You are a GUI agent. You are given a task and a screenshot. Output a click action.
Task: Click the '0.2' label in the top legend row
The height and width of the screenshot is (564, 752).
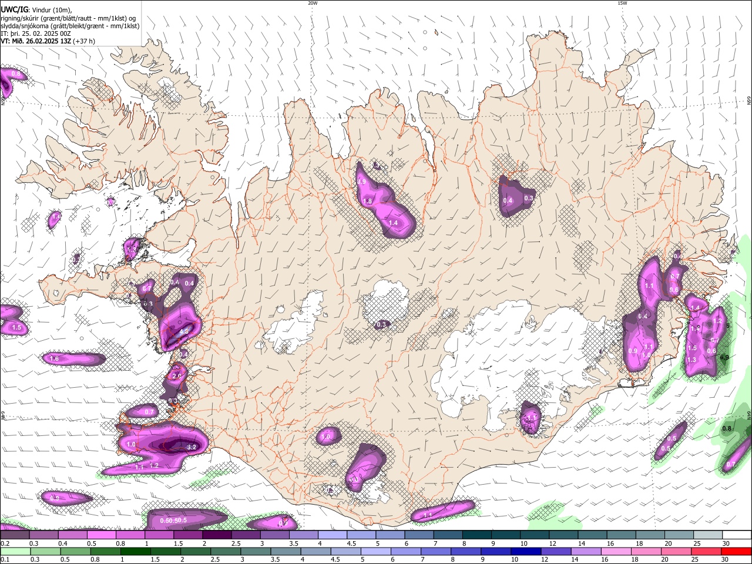(5, 544)
